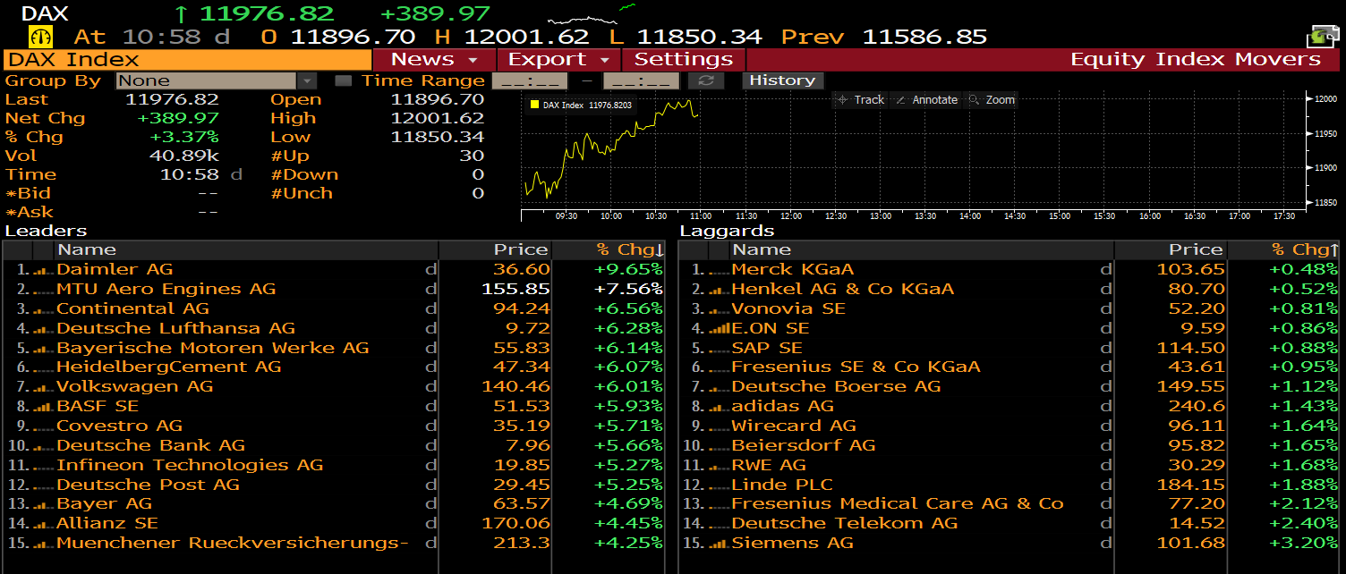Open the chart icon for Volkswagen AG
This screenshot has height=574, width=1346.
tap(45, 387)
